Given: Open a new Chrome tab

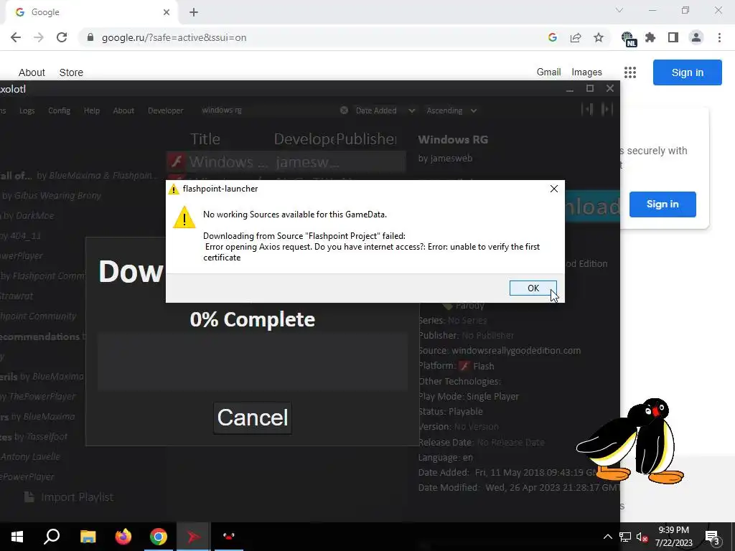Looking at the screenshot, I should [194, 12].
